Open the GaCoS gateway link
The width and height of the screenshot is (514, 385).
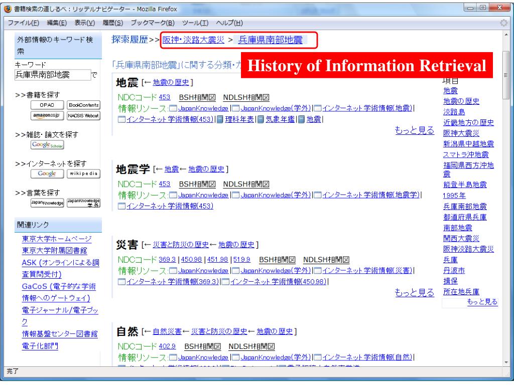[59, 292]
